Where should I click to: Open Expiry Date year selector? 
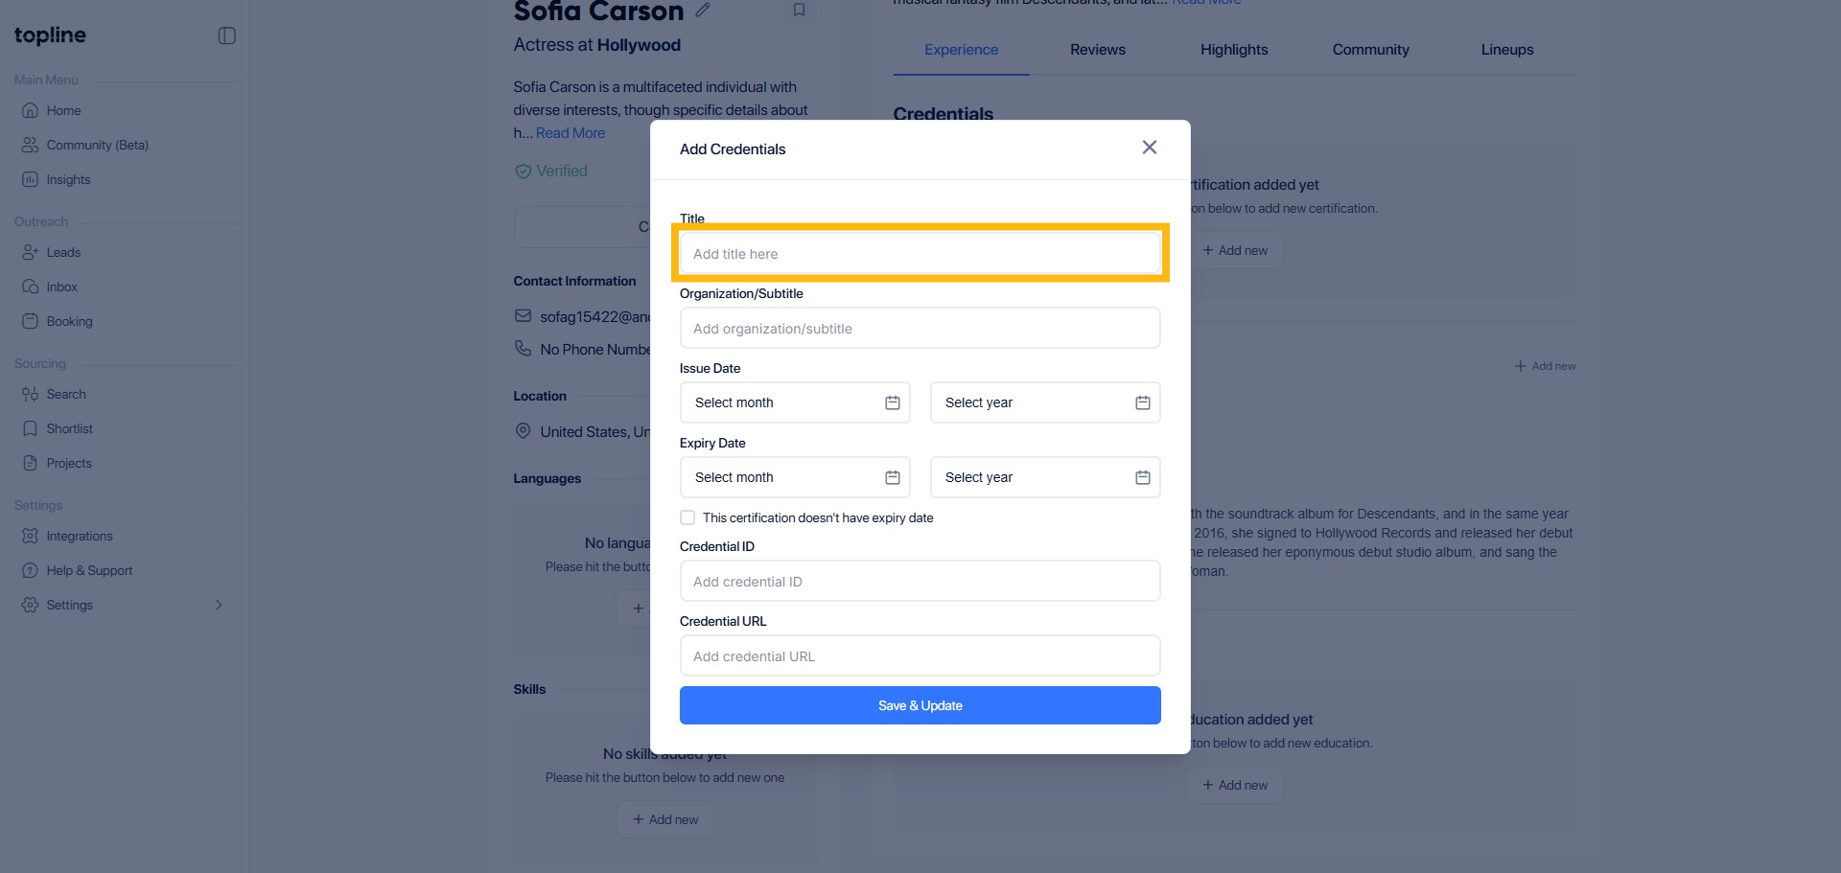click(1045, 477)
